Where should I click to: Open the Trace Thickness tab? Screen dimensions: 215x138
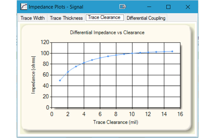pos(66,18)
